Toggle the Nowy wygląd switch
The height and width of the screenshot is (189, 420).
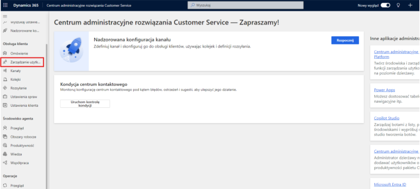[x=386, y=5]
